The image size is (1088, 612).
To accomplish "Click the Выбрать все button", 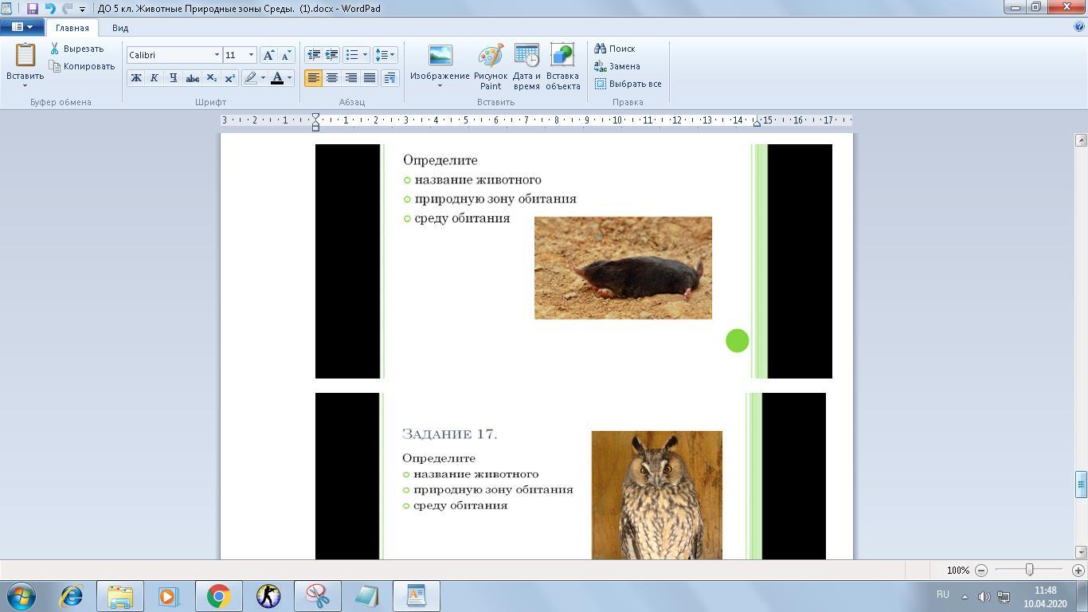I will point(628,84).
